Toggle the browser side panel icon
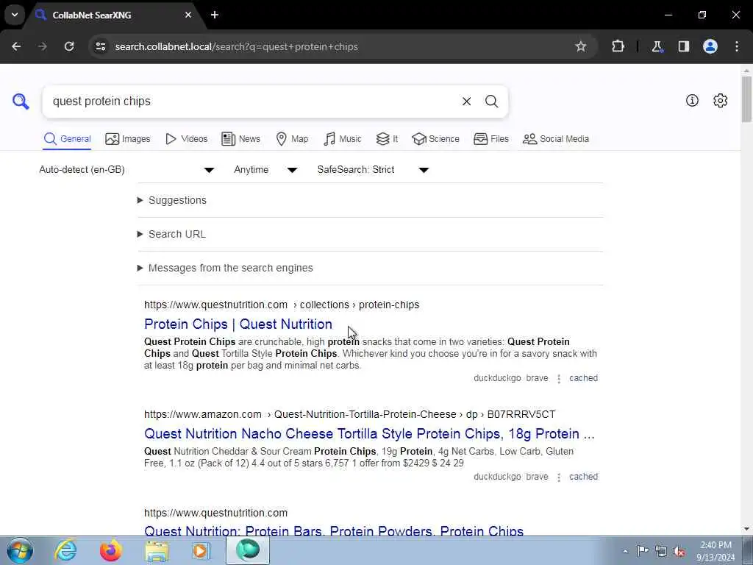 click(x=683, y=46)
